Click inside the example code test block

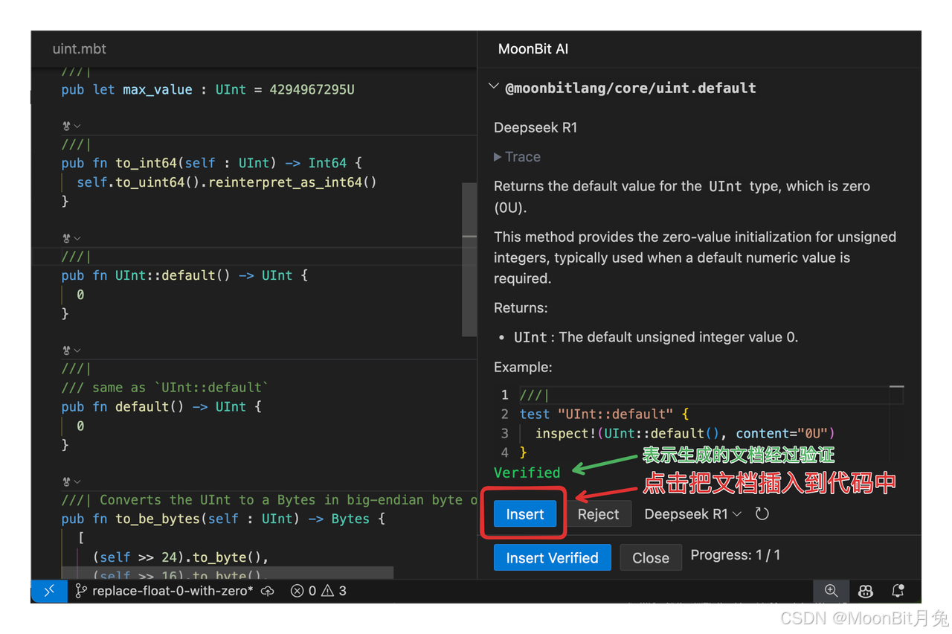point(699,423)
